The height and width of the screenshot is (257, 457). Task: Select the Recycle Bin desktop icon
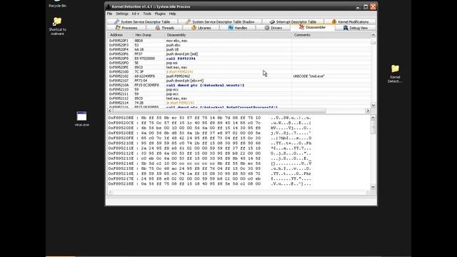[57, 4]
